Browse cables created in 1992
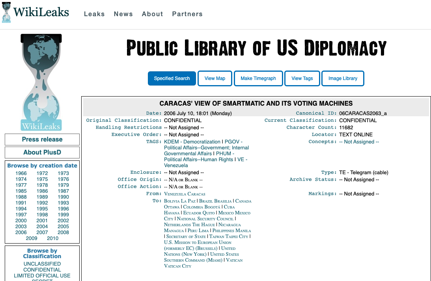This screenshot has width=431, height=281. pos(42,203)
